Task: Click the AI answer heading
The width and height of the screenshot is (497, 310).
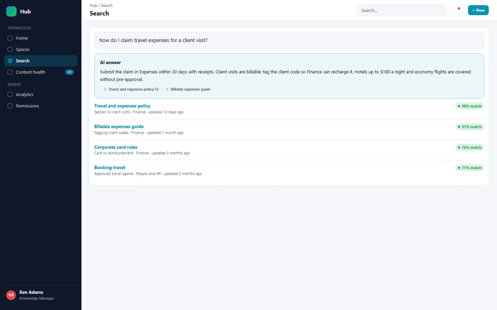Action: pos(110,62)
